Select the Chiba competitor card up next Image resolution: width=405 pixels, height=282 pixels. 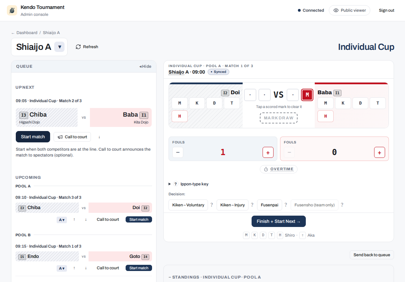point(46,118)
